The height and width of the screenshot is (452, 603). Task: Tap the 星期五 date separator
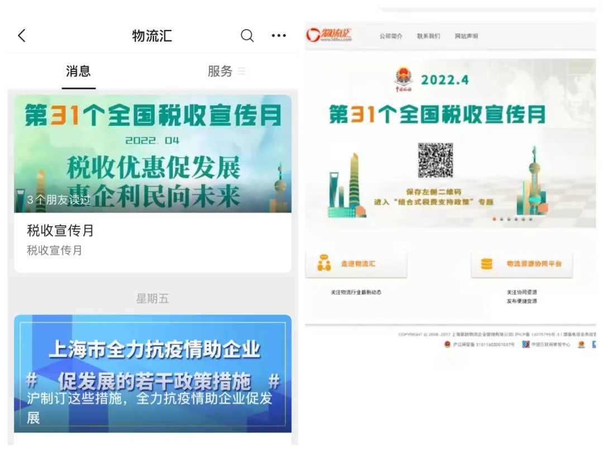click(x=152, y=298)
